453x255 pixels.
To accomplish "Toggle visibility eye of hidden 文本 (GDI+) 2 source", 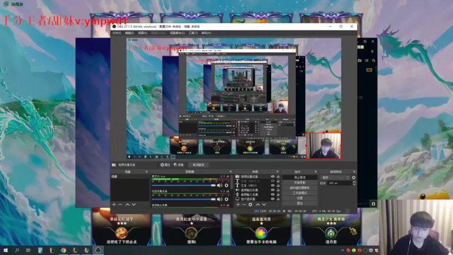I will [x=272, y=181].
